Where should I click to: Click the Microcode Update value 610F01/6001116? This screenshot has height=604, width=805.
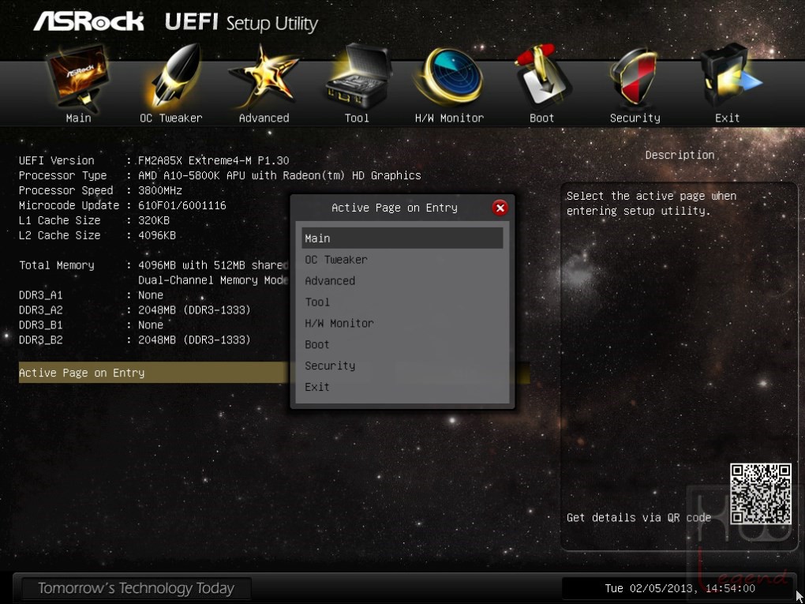click(x=182, y=205)
